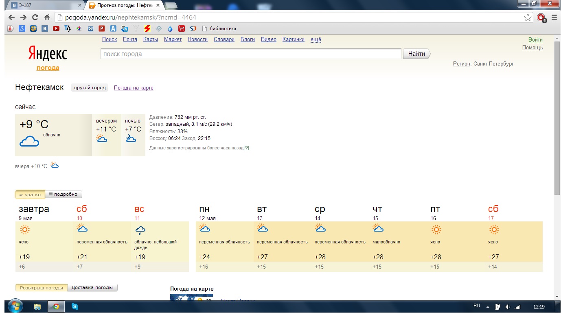Click the Найти search button
This screenshot has height=313, width=561.
(416, 54)
